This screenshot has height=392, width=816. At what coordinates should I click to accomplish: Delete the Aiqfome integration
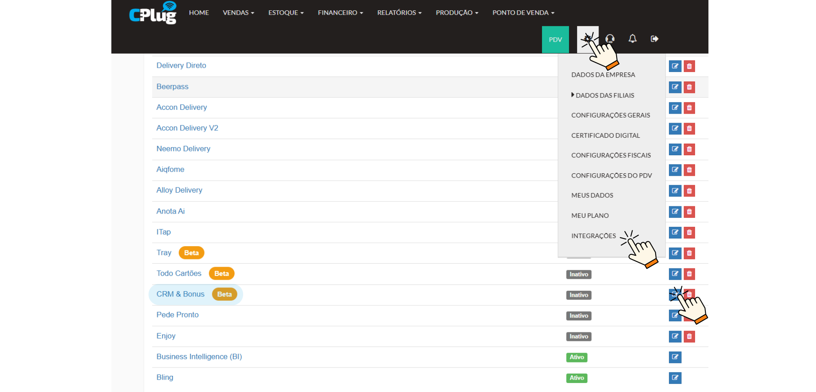689,170
